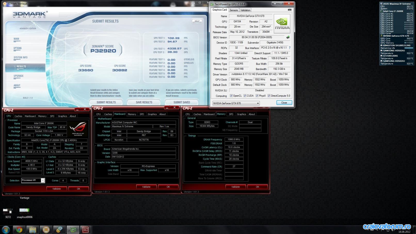Open the NVIDIA GeForce GTX 670 selection dropdown
416x234 pixels.
tap(236, 103)
